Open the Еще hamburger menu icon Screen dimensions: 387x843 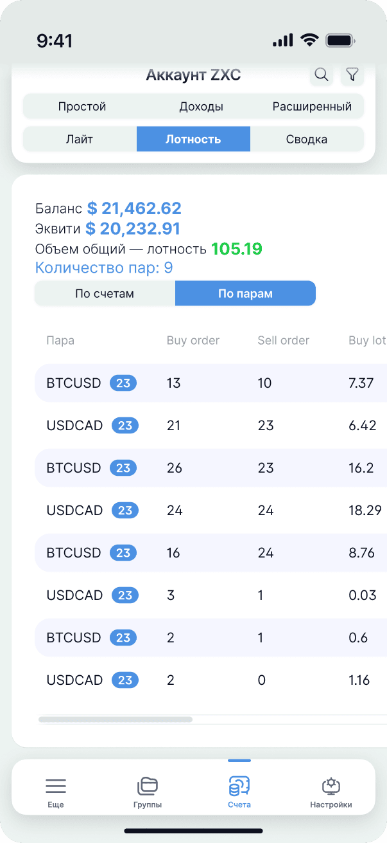[x=56, y=786]
